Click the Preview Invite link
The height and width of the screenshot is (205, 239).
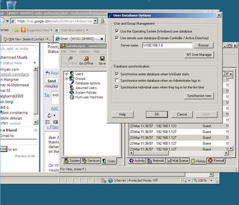pyautogui.click(x=25, y=156)
